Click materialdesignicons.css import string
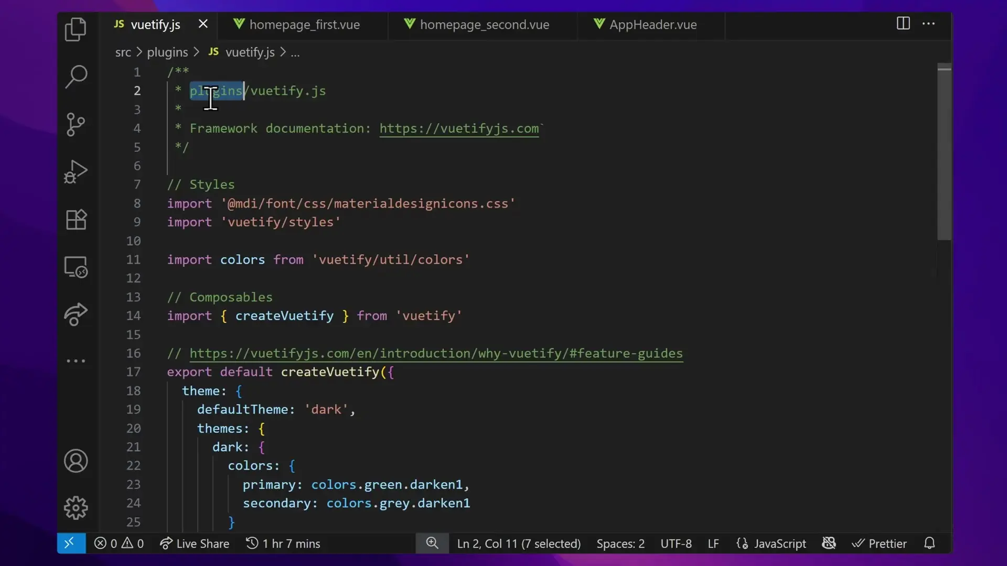1007x566 pixels. click(368, 203)
